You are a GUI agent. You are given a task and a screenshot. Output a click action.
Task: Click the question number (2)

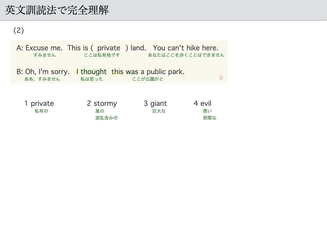click(19, 30)
